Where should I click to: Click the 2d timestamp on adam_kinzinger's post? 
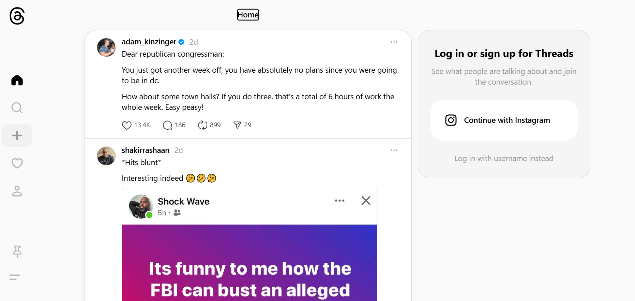coord(194,42)
